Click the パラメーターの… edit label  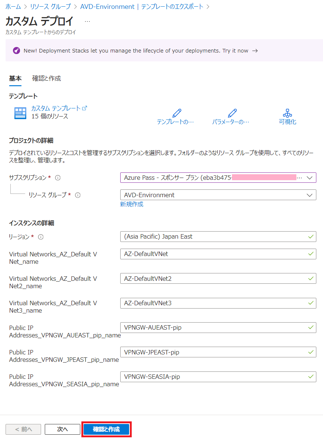pos(231,122)
